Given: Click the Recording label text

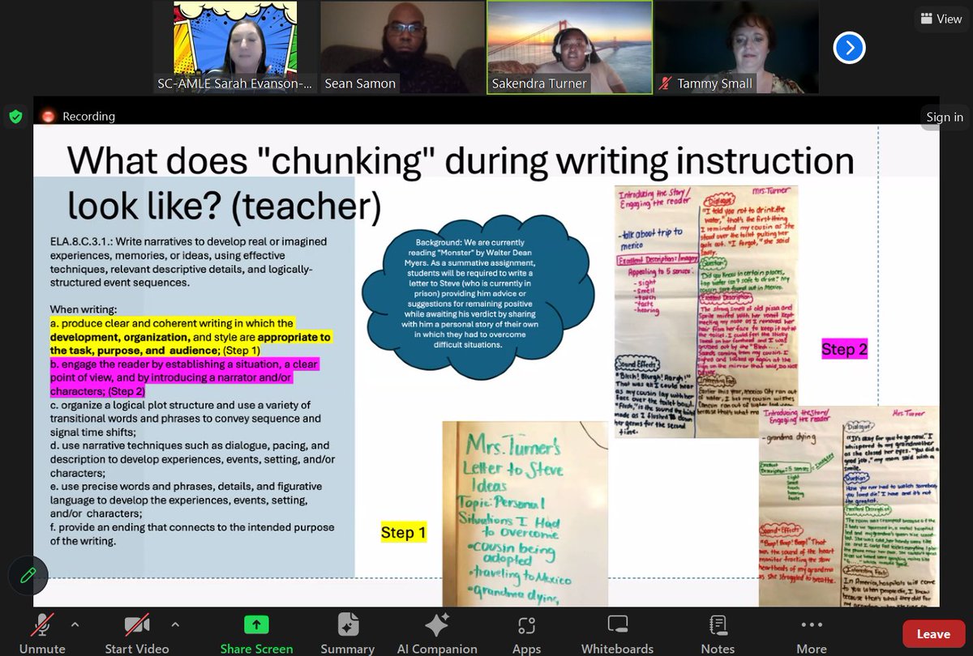Looking at the screenshot, I should coord(88,117).
